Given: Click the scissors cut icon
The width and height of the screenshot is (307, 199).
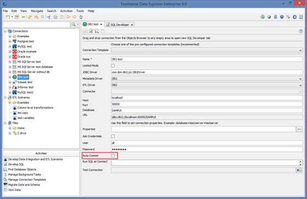Looking at the screenshot, I should pos(49,17).
